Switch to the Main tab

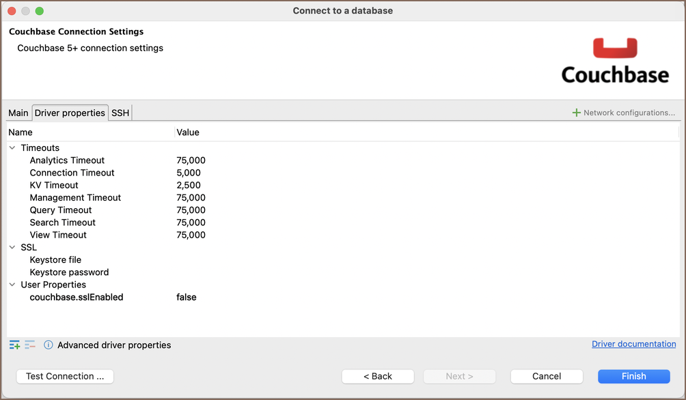click(18, 113)
